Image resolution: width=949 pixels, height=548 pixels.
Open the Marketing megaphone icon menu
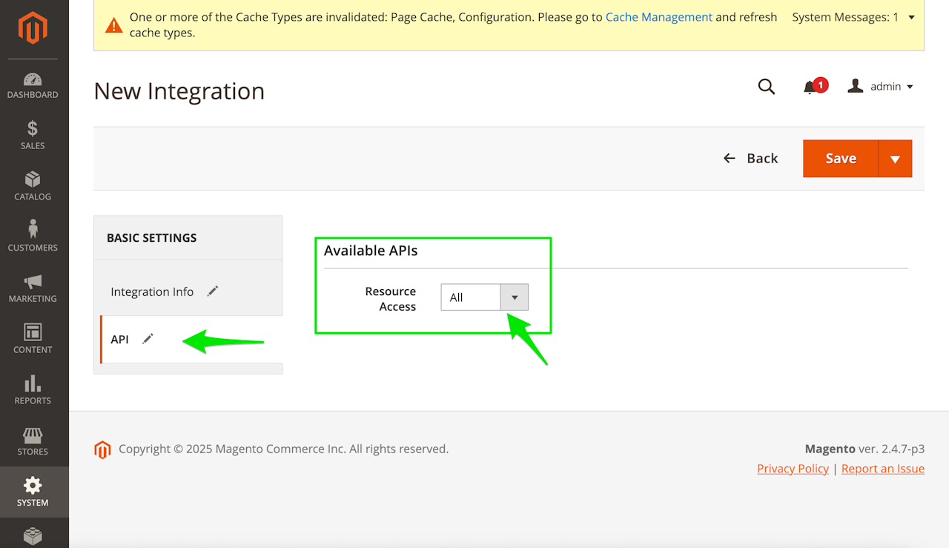(33, 289)
